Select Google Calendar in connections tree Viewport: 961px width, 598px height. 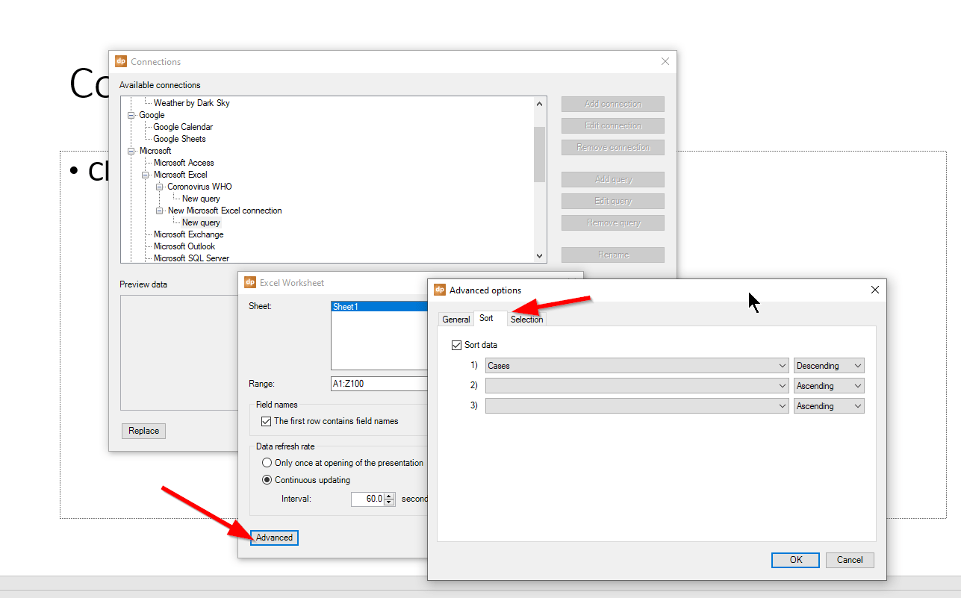coord(183,127)
